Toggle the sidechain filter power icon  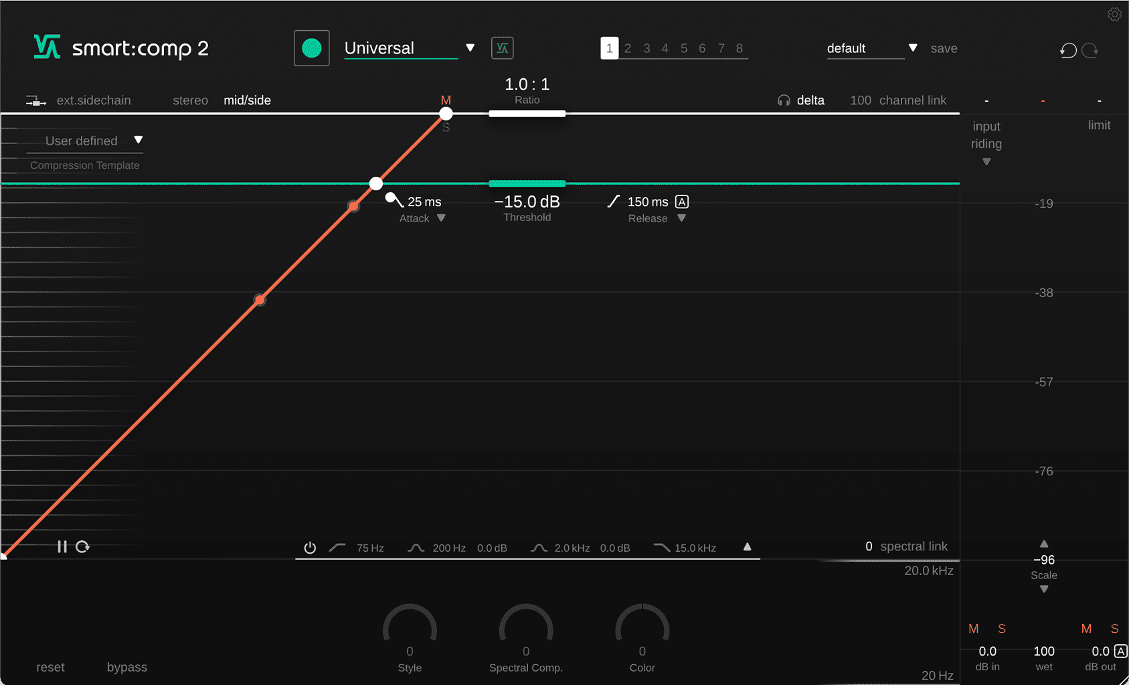click(x=310, y=548)
